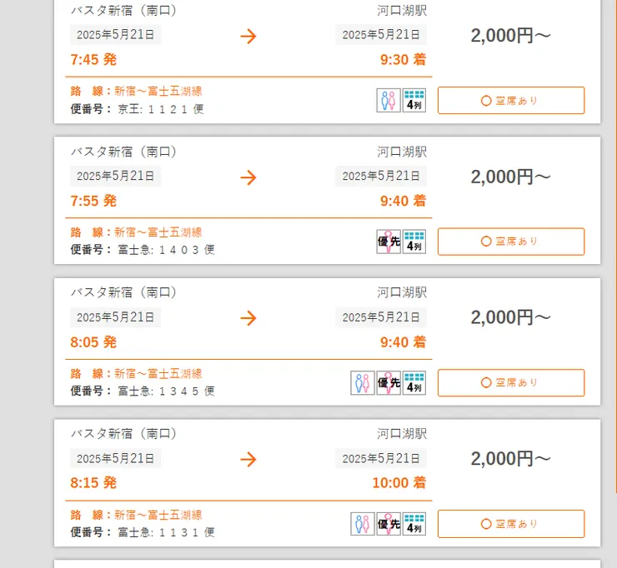Viewport: 617px width, 568px height.
Task: Open the 新宿～富士五湖線 route link for 京王 1121便
Action: 158,92
